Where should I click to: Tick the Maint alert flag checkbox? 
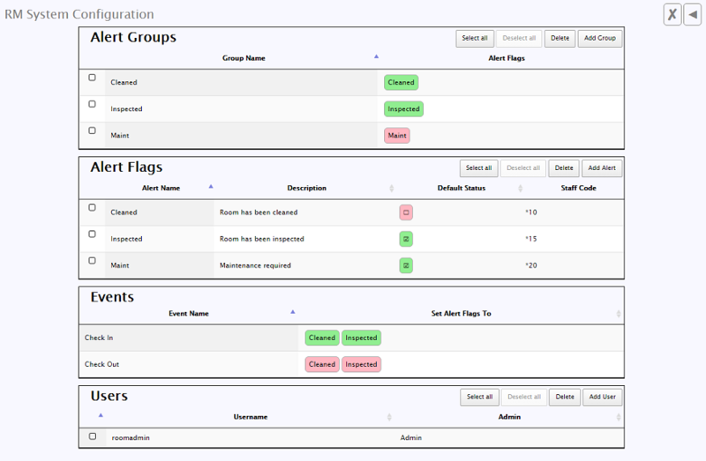(93, 260)
